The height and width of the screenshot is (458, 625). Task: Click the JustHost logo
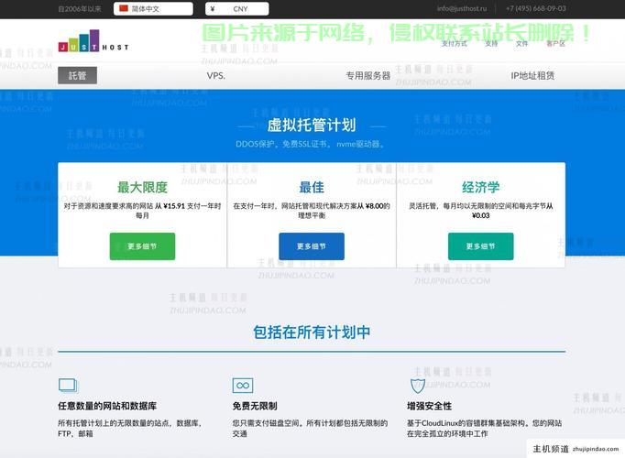pyautogui.click(x=93, y=43)
